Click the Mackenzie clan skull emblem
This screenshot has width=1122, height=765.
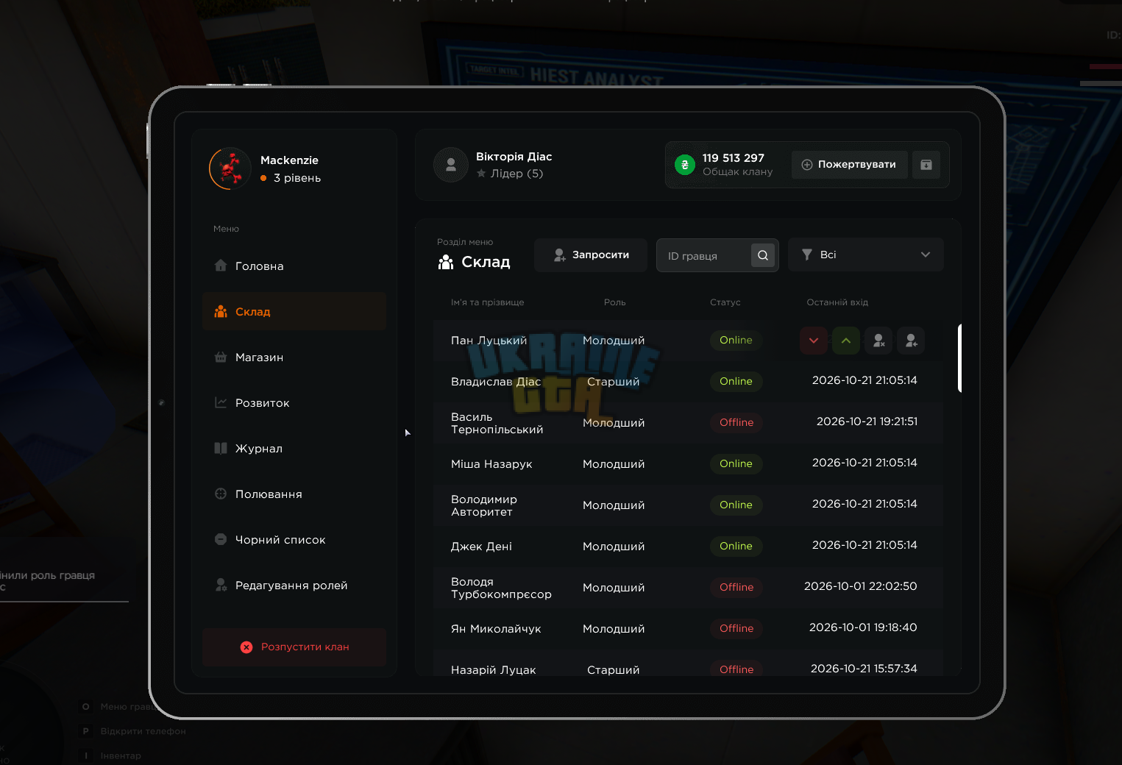(230, 168)
